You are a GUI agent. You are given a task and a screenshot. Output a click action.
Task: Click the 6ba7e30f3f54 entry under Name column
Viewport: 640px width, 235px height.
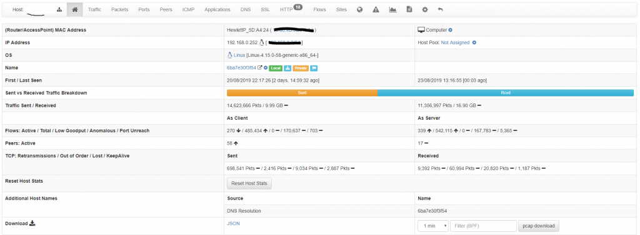tap(432, 211)
